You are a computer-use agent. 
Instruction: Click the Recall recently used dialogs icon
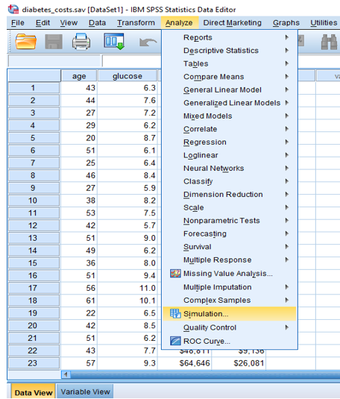point(114,41)
